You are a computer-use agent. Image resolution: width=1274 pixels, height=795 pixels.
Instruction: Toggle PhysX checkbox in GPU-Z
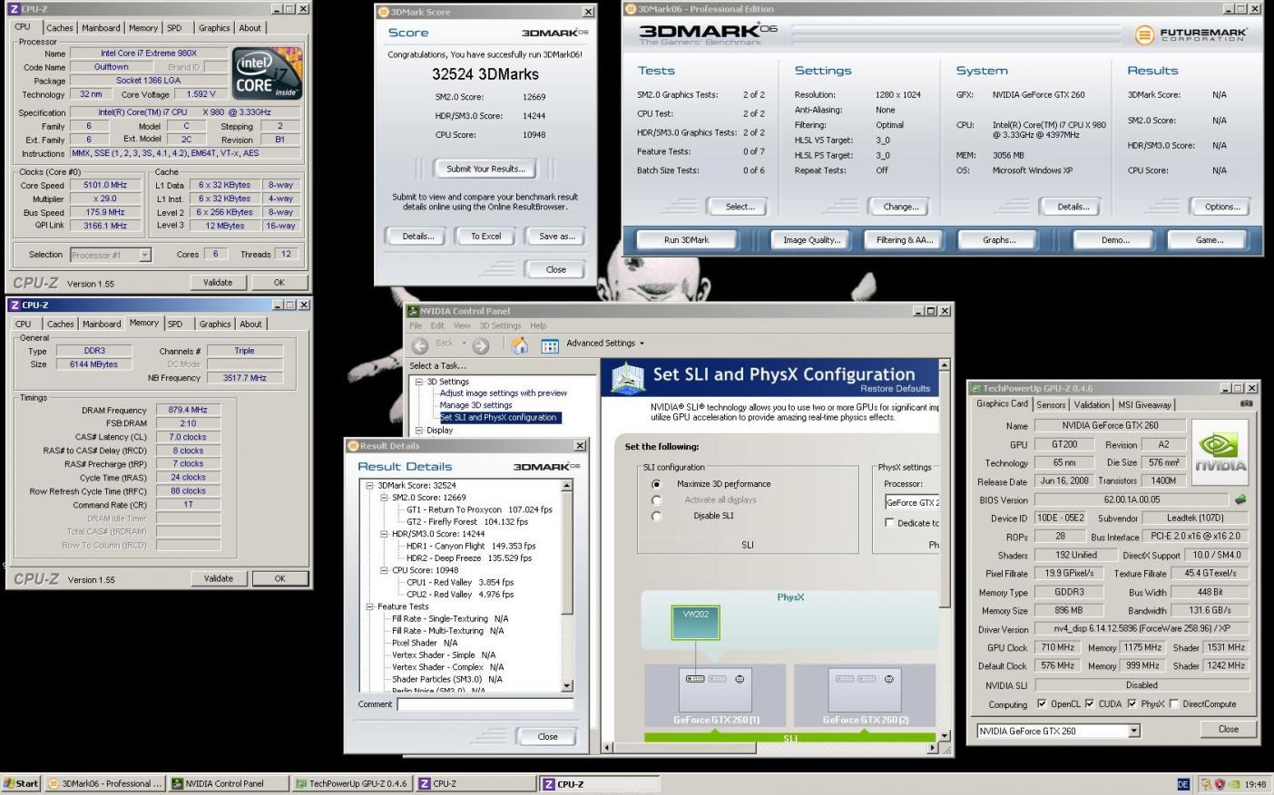(1132, 703)
